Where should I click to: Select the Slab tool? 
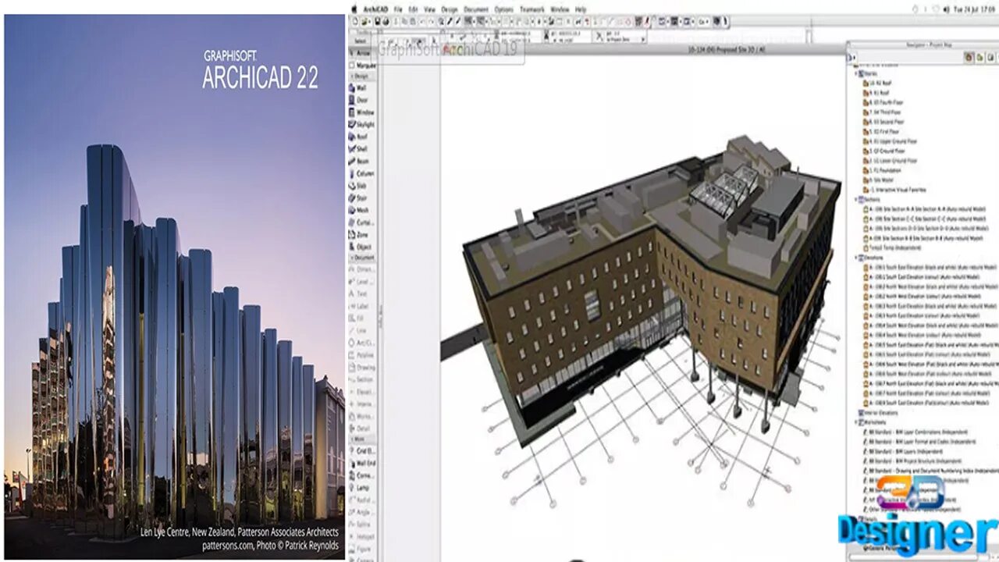tap(363, 186)
